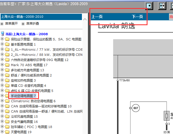Click the list icon before 菜单展开
Viewport: 173px width, 134px height.
2,24
